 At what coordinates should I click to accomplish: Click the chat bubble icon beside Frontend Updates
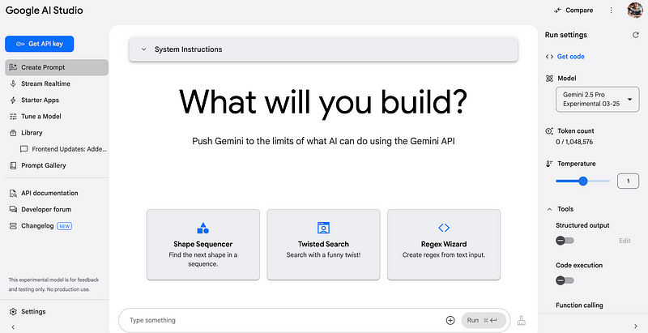pyautogui.click(x=24, y=149)
